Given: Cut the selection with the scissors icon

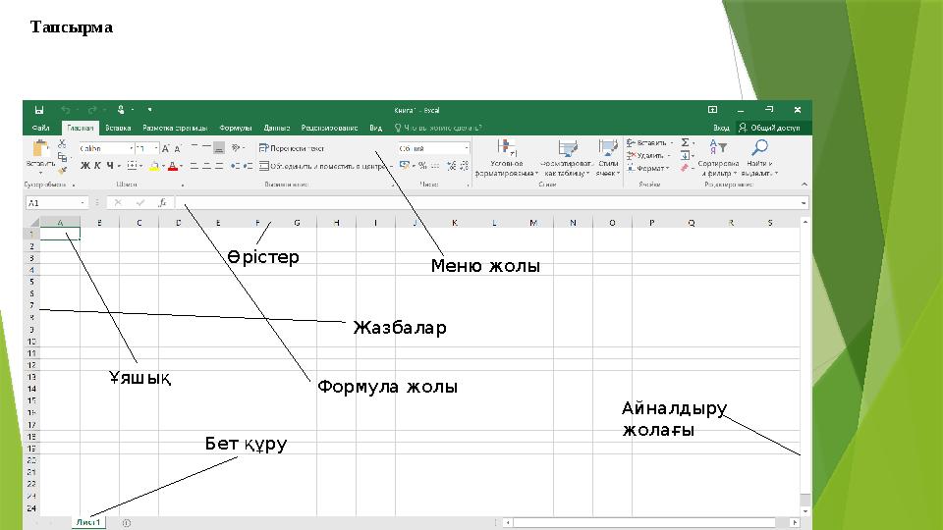Looking at the screenshot, I should [61, 144].
